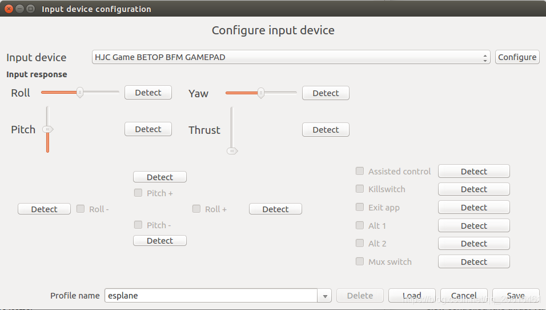The width and height of the screenshot is (546, 310).
Task: Click Detect button next to Alt 1
Action: (474, 225)
